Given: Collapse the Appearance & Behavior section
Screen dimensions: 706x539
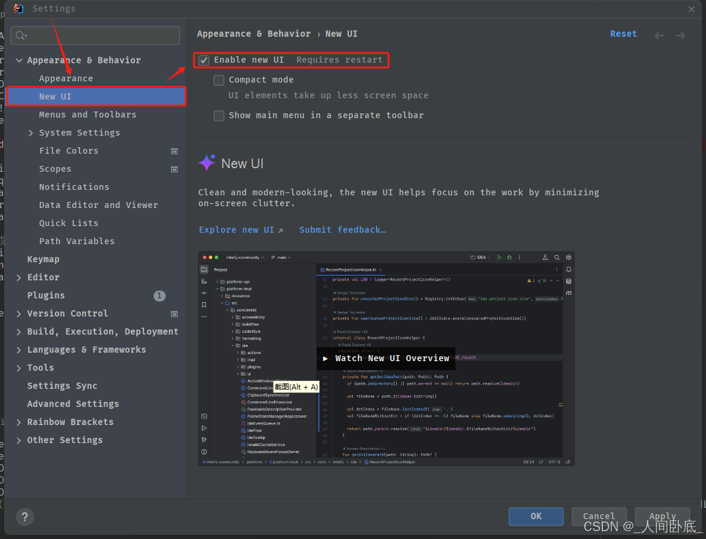Looking at the screenshot, I should pos(19,60).
